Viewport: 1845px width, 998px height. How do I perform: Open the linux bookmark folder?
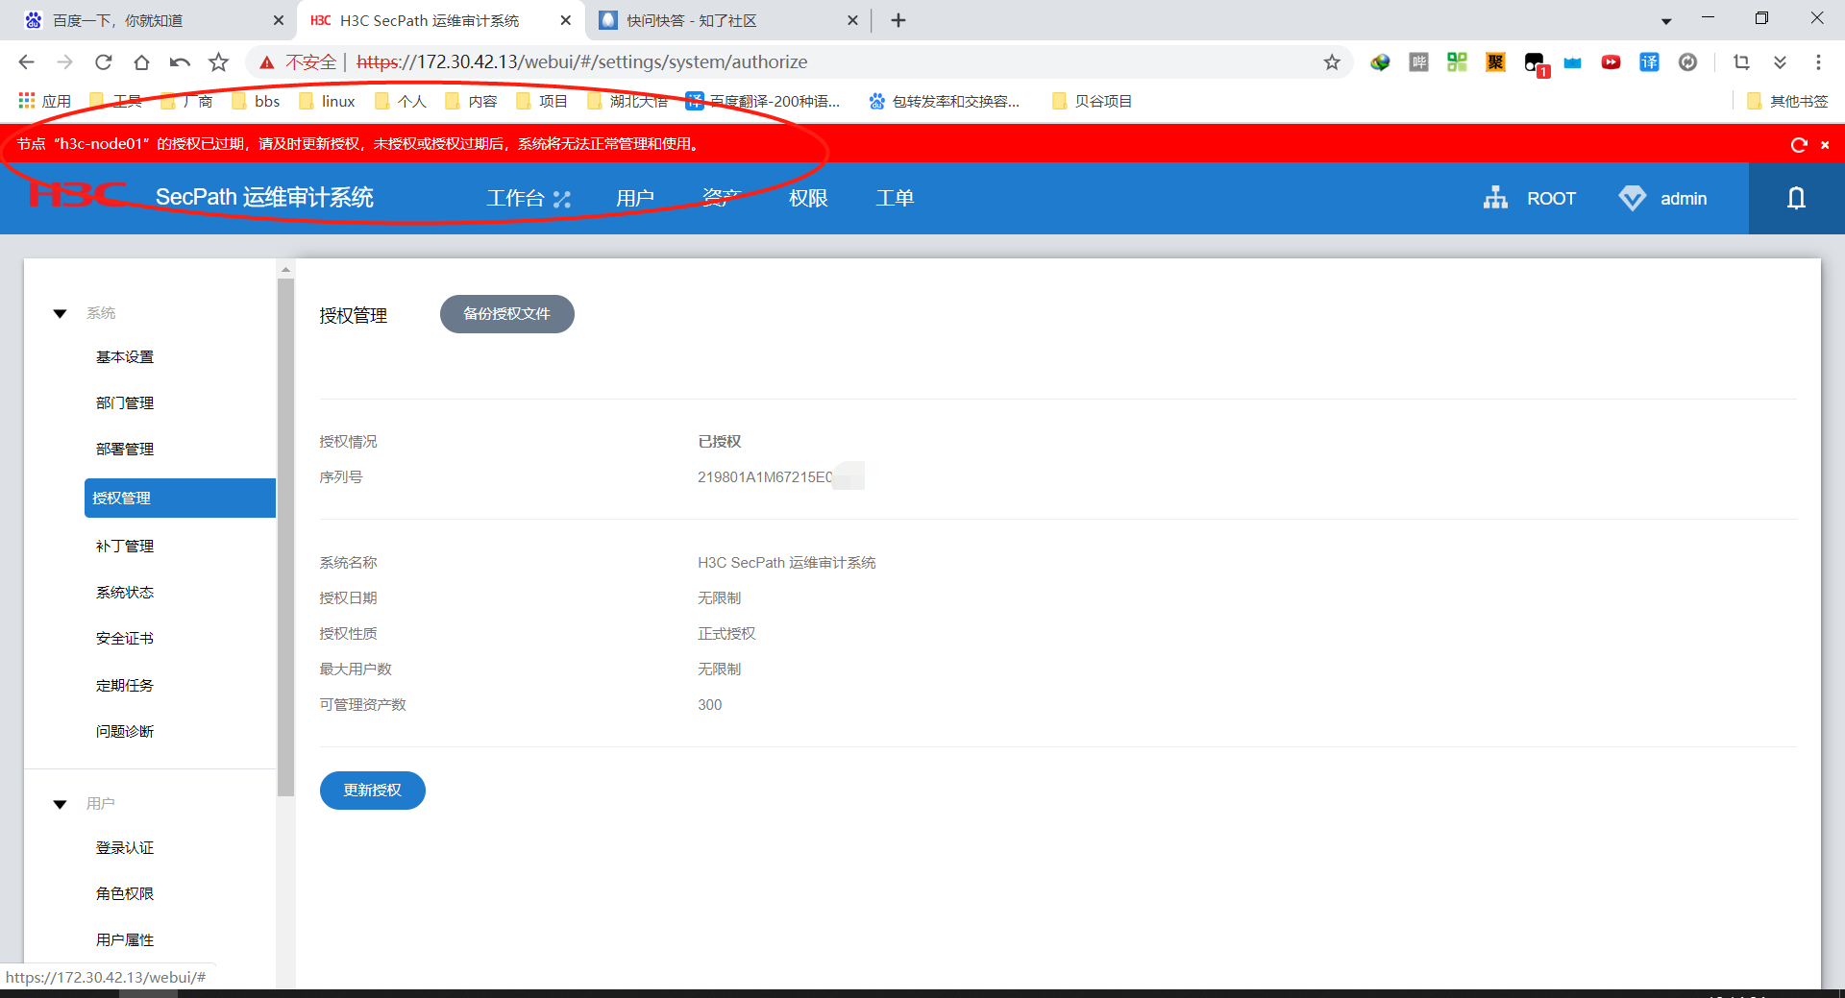coord(328,101)
